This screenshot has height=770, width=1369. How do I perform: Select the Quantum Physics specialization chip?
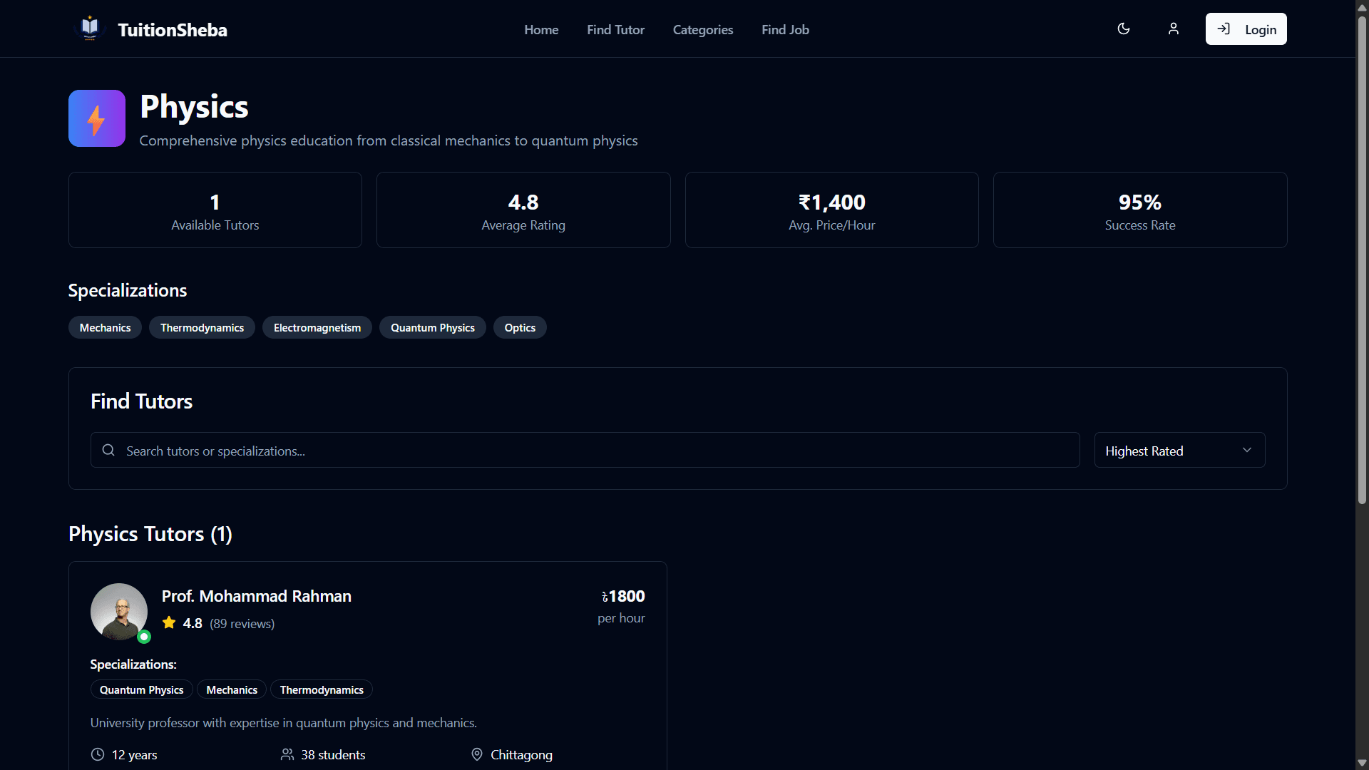pyautogui.click(x=432, y=328)
